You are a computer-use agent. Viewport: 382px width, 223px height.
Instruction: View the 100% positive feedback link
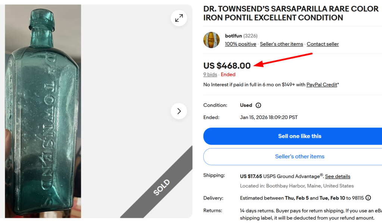[240, 44]
